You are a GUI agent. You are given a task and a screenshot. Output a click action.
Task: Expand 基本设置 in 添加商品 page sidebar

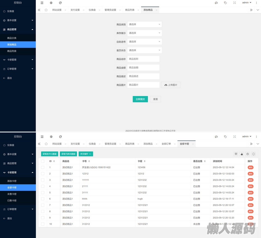tap(18, 20)
